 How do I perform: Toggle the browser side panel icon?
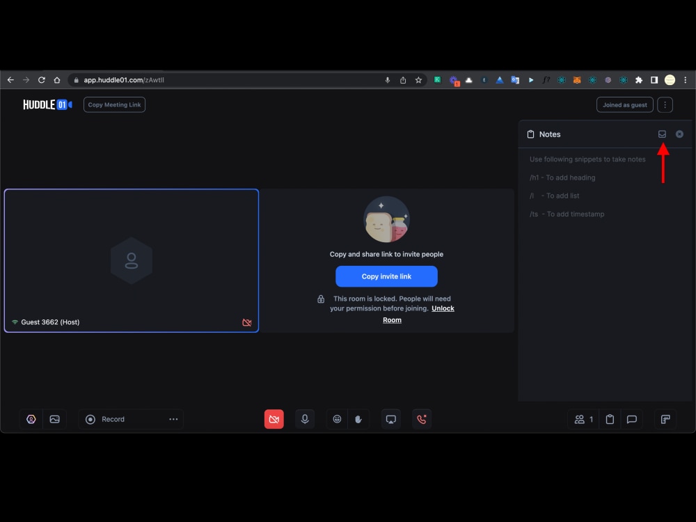click(x=654, y=80)
